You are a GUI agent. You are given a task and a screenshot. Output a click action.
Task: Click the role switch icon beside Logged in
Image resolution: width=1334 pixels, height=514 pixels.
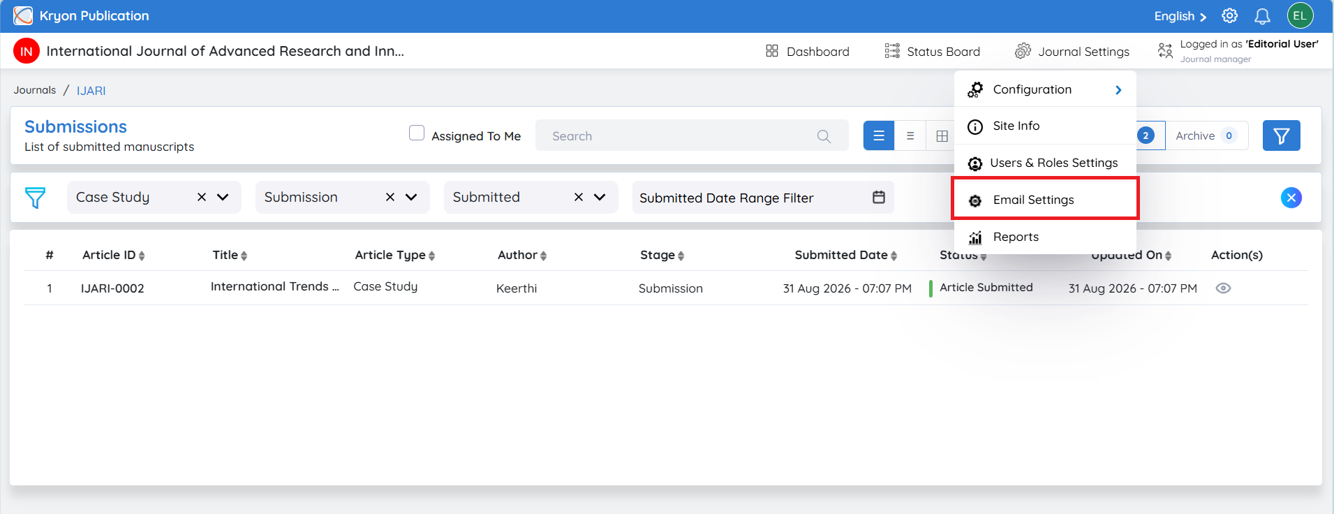[x=1165, y=50]
